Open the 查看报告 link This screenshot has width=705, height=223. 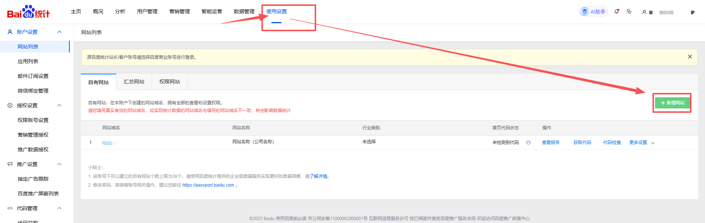point(550,143)
